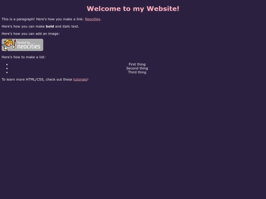The image size is (266, 199).
Task: Click "Here's how you can add an image:" text
Action: 31,34
